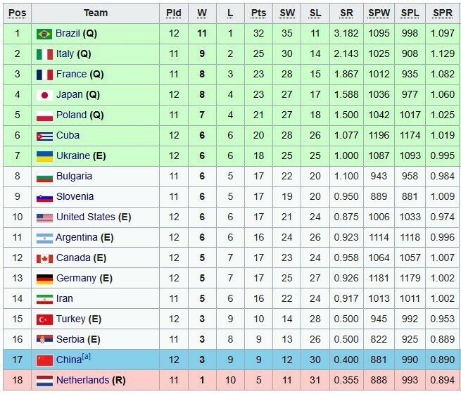Click the Japan flag icon
The image size is (461, 394).
44,95
